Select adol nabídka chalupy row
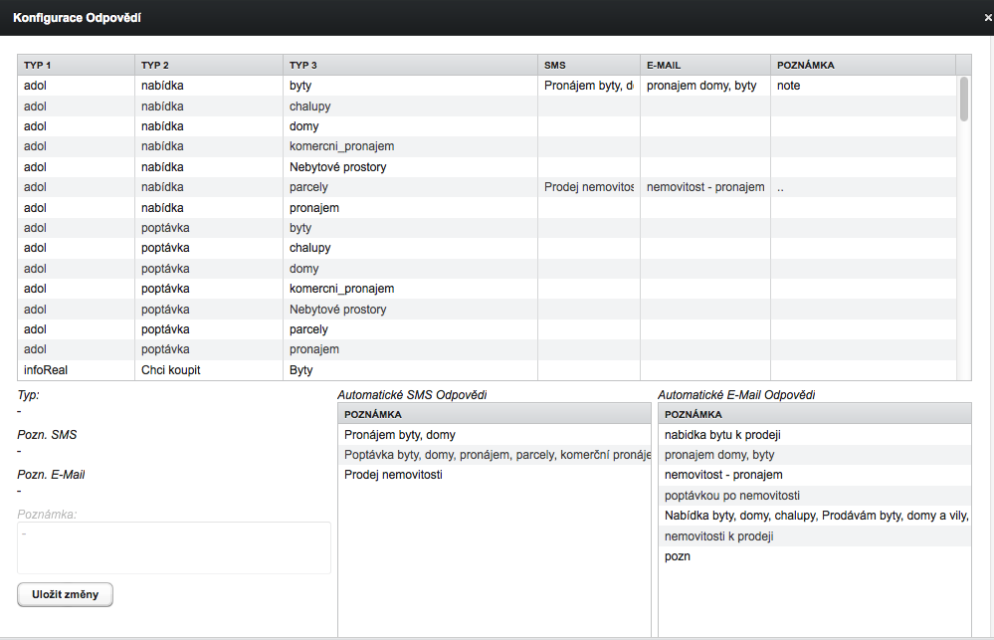This screenshot has height=640, width=994. [487, 106]
